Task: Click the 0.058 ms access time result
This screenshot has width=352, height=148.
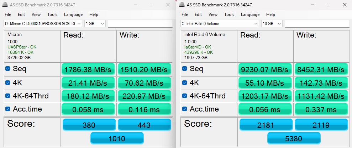Action: pos(88,109)
